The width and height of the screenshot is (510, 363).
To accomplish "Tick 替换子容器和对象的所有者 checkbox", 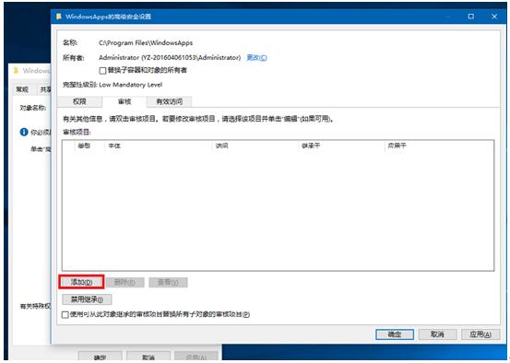I will [x=102, y=71].
